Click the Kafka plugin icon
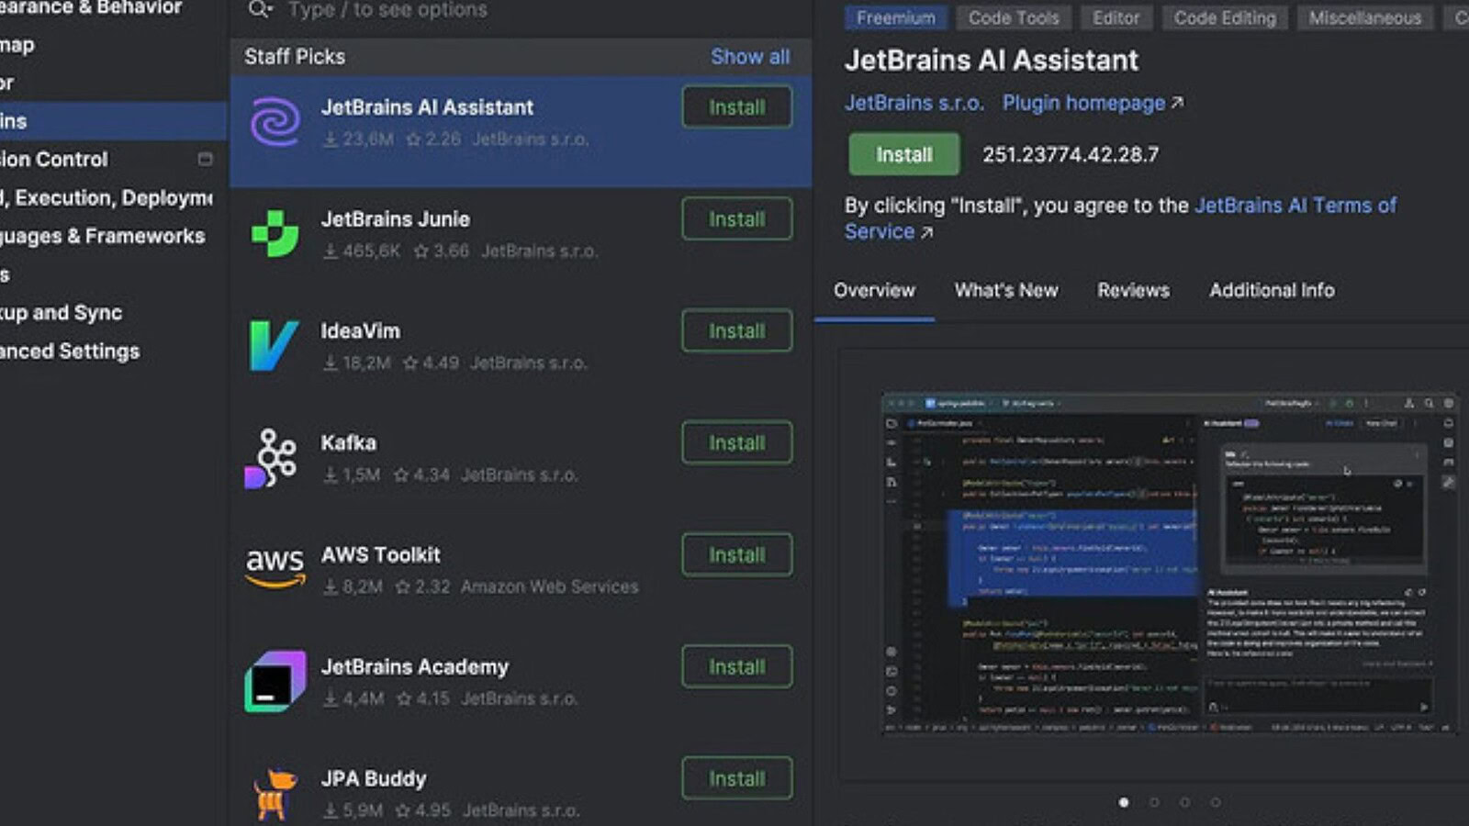The width and height of the screenshot is (1469, 826). (x=272, y=457)
